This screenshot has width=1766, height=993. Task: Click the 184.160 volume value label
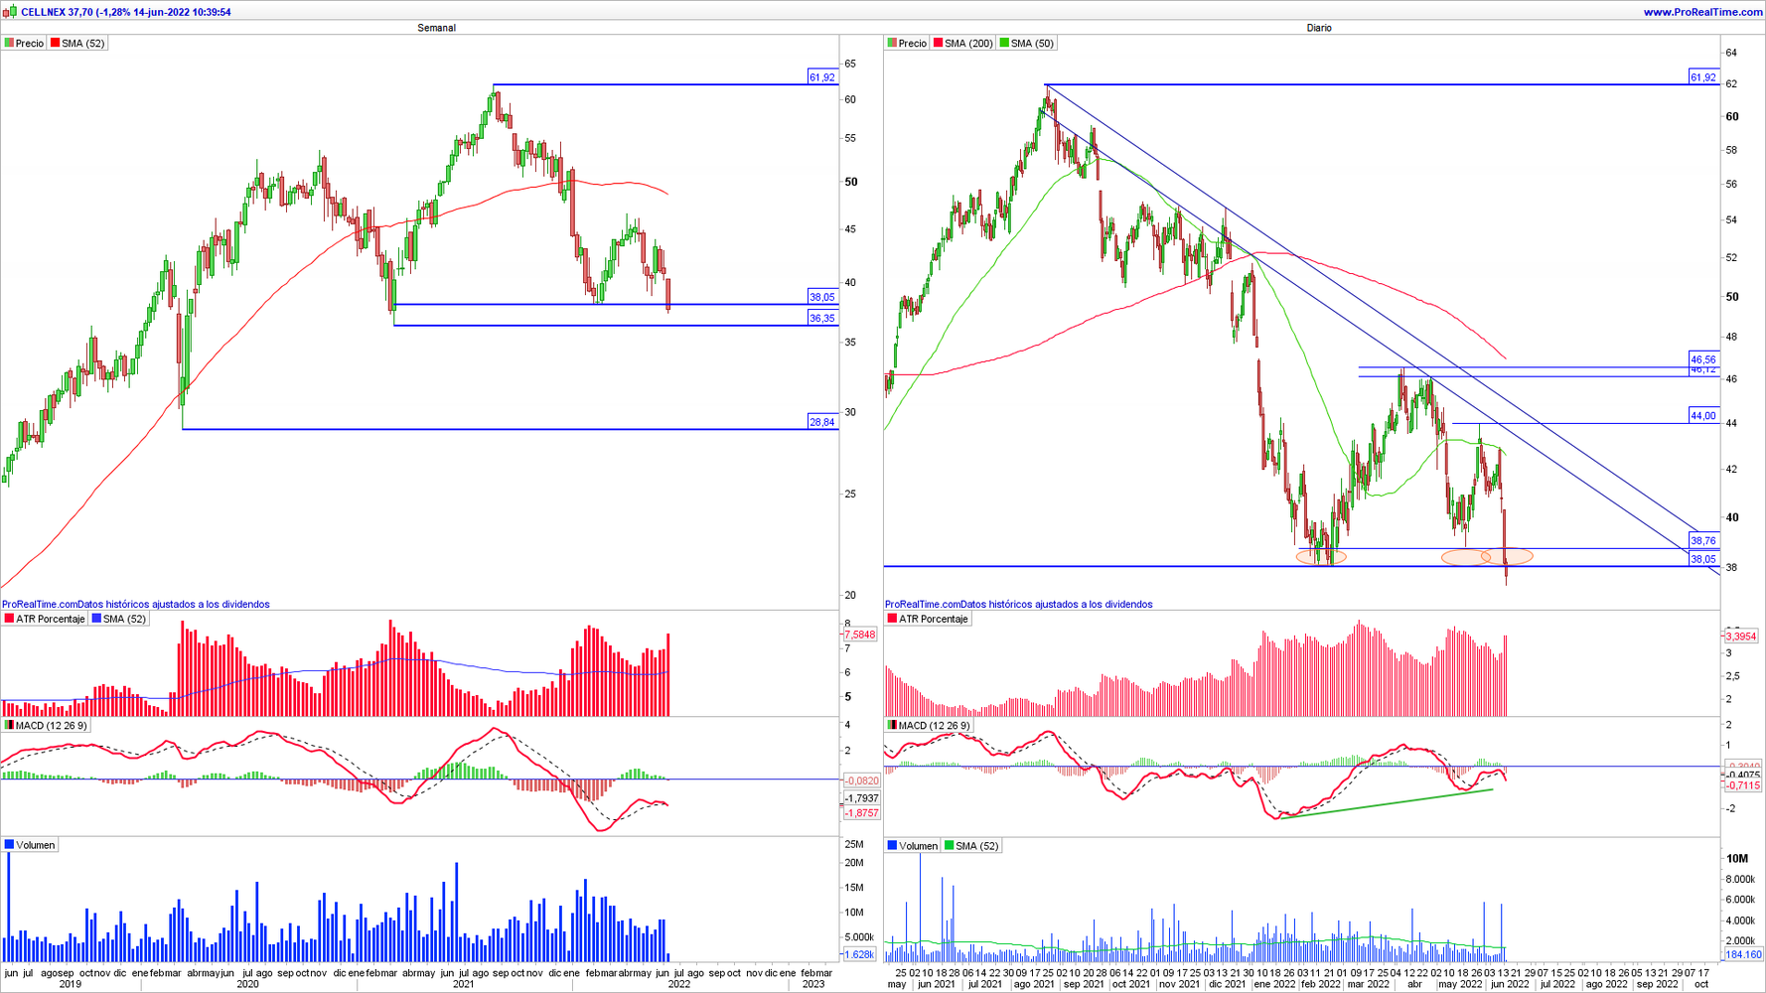[x=1743, y=954]
